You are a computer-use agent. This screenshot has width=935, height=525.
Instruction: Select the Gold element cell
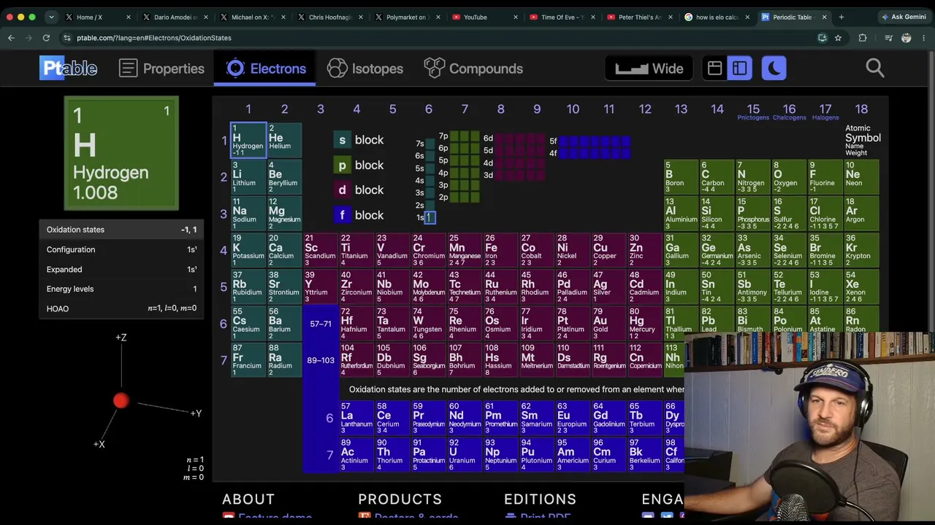pyautogui.click(x=608, y=322)
